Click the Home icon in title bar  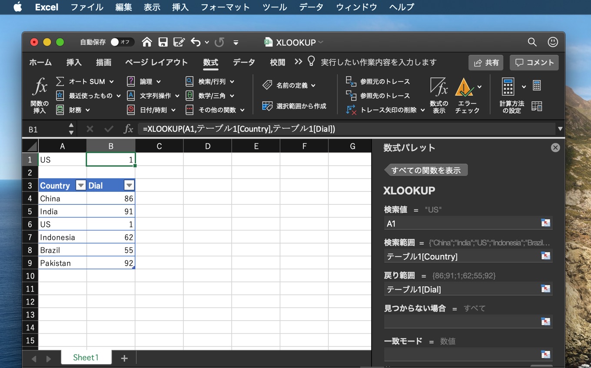(x=147, y=42)
